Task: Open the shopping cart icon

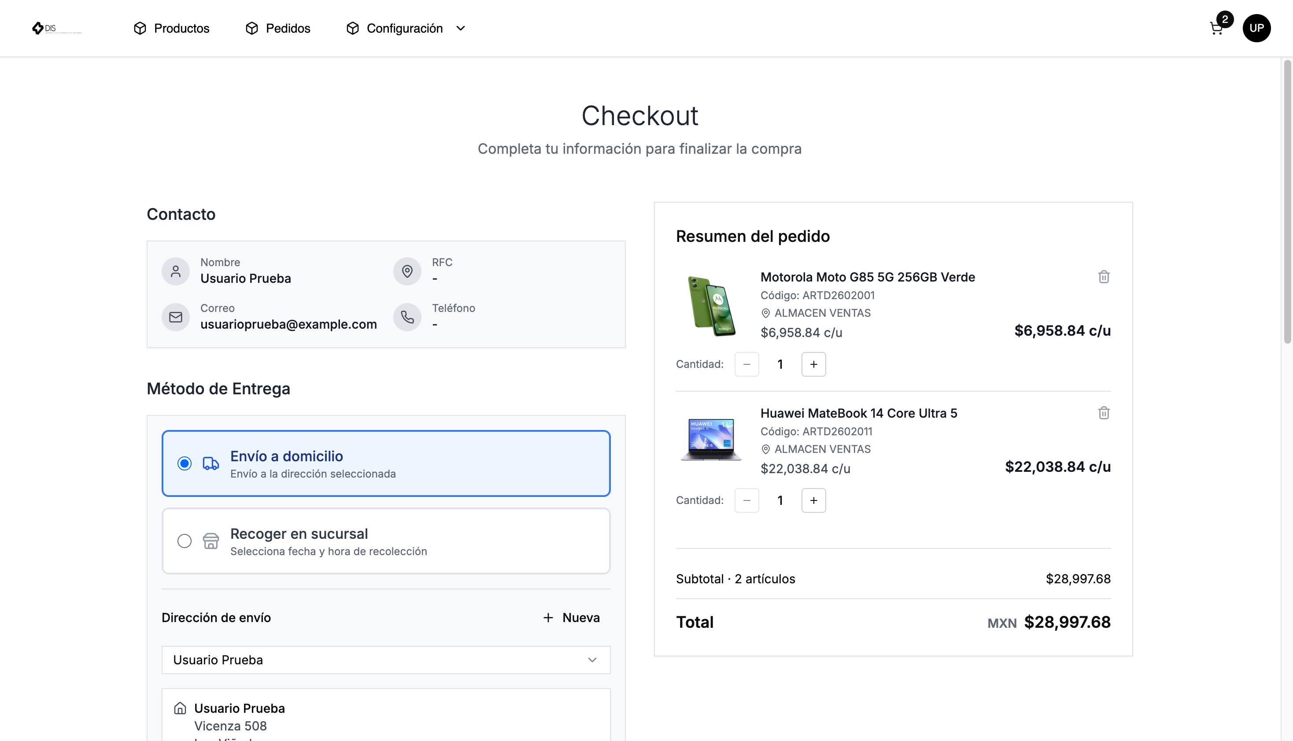Action: (x=1216, y=29)
